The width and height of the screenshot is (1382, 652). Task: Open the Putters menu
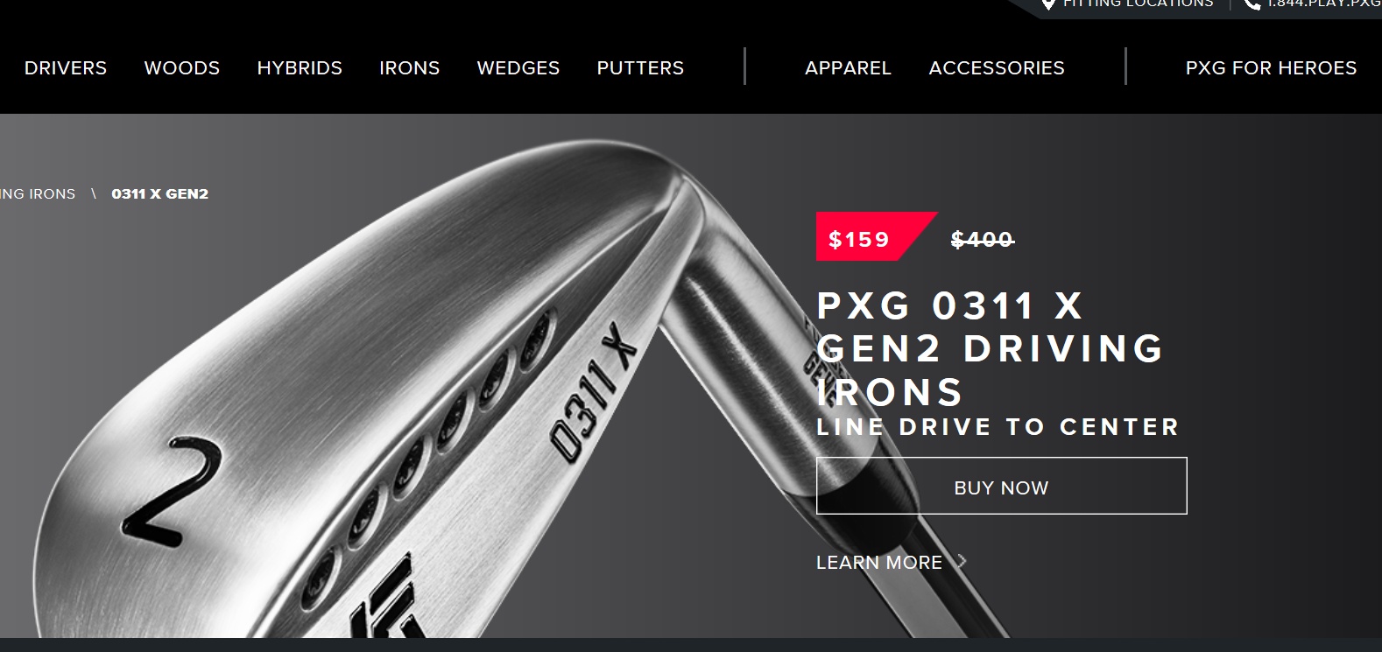640,68
